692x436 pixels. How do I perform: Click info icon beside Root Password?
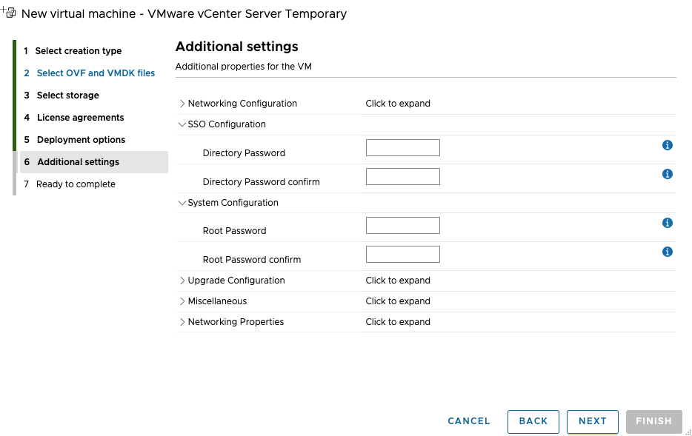pos(668,223)
